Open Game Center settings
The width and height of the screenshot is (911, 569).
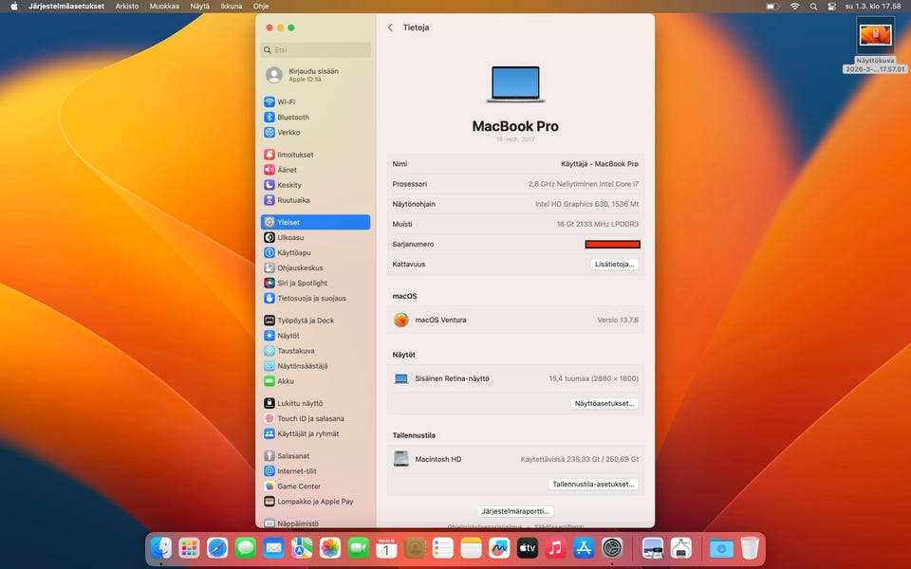pyautogui.click(x=299, y=486)
